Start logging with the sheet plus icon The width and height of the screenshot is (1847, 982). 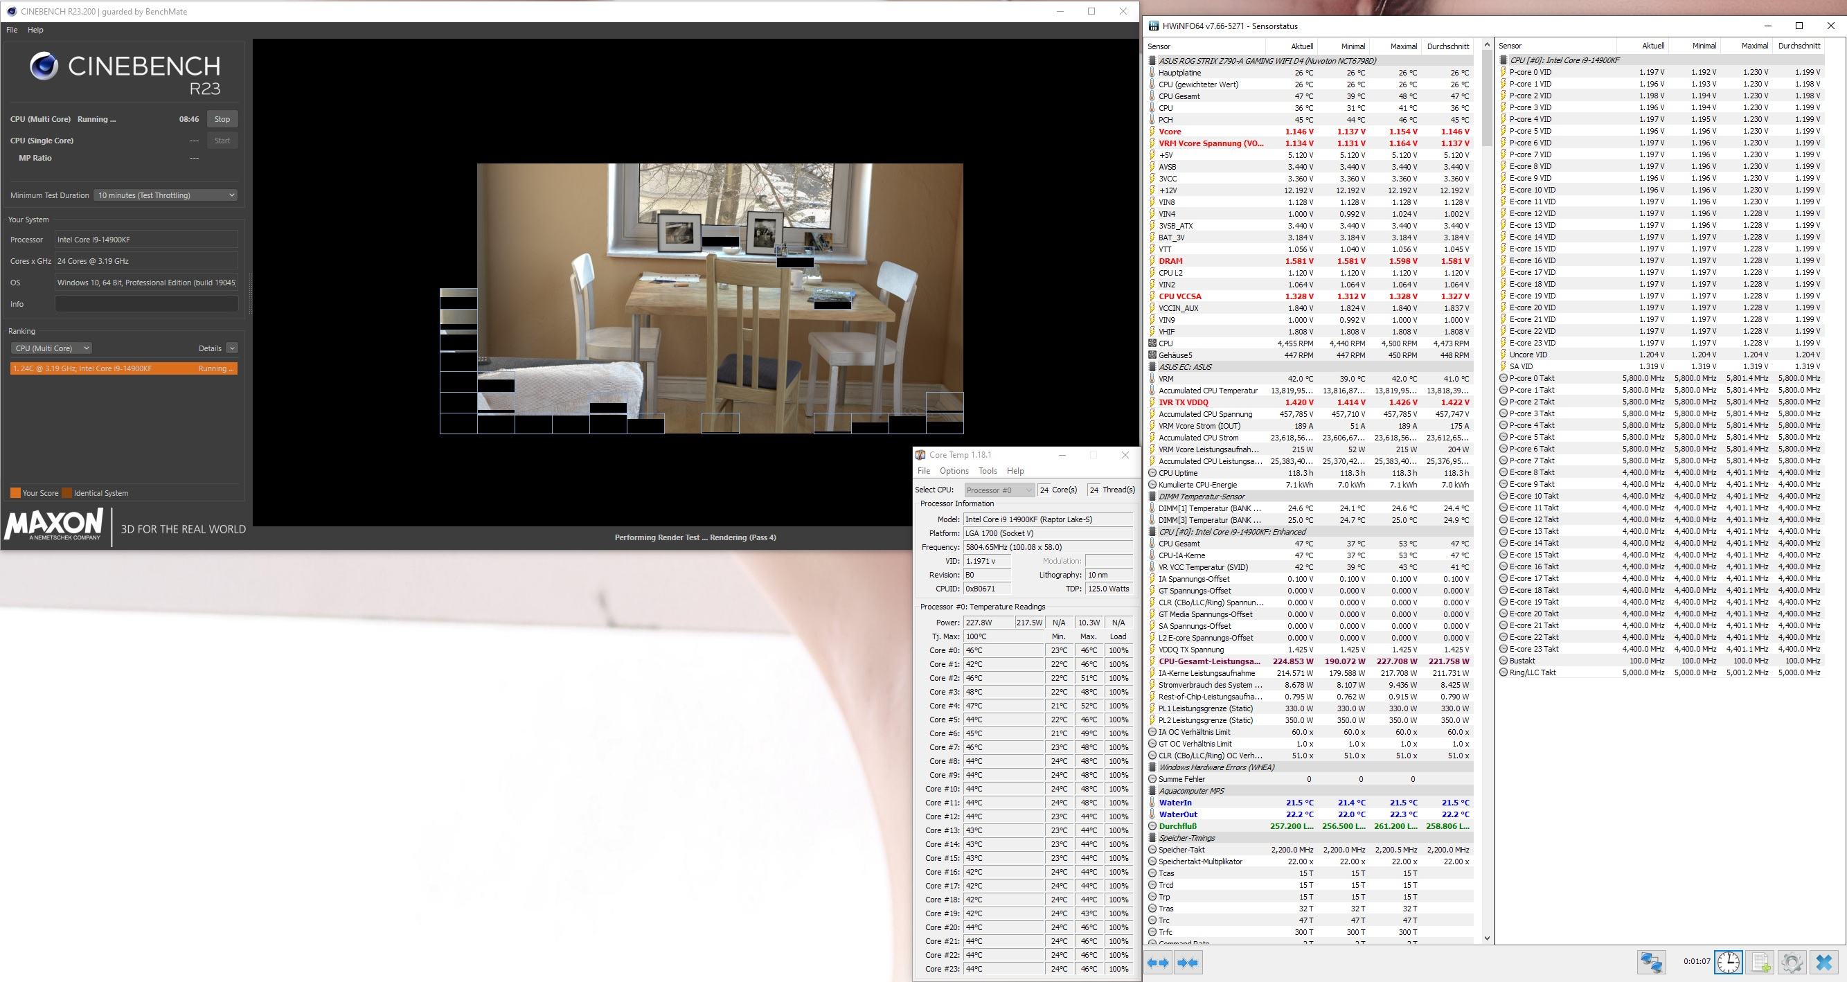click(1760, 962)
